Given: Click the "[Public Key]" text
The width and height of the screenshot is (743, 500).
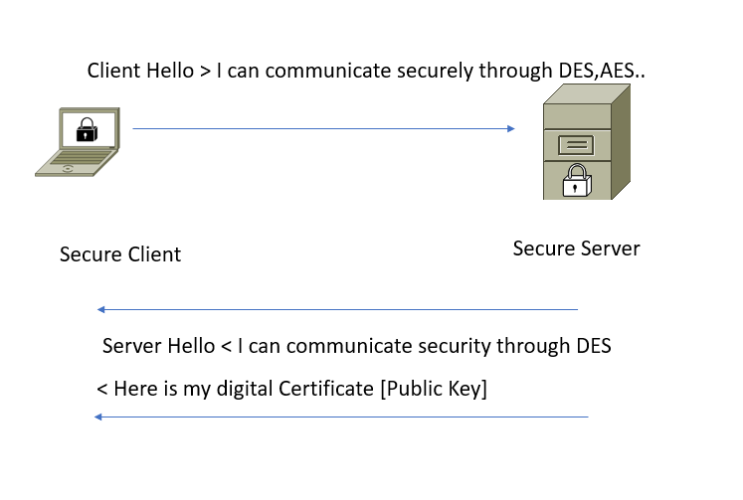Looking at the screenshot, I should click(x=434, y=389).
